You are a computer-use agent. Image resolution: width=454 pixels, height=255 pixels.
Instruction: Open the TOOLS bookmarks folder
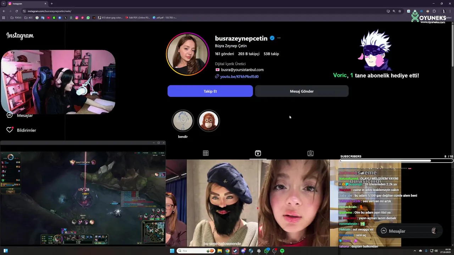[16, 17]
